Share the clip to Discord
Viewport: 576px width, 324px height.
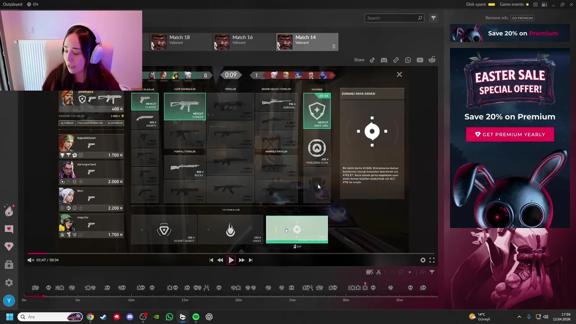click(x=384, y=60)
